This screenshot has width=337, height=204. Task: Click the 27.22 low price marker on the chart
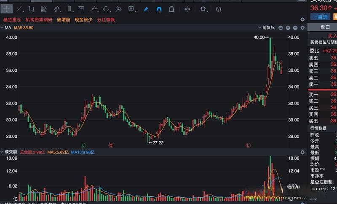pyautogui.click(x=156, y=143)
